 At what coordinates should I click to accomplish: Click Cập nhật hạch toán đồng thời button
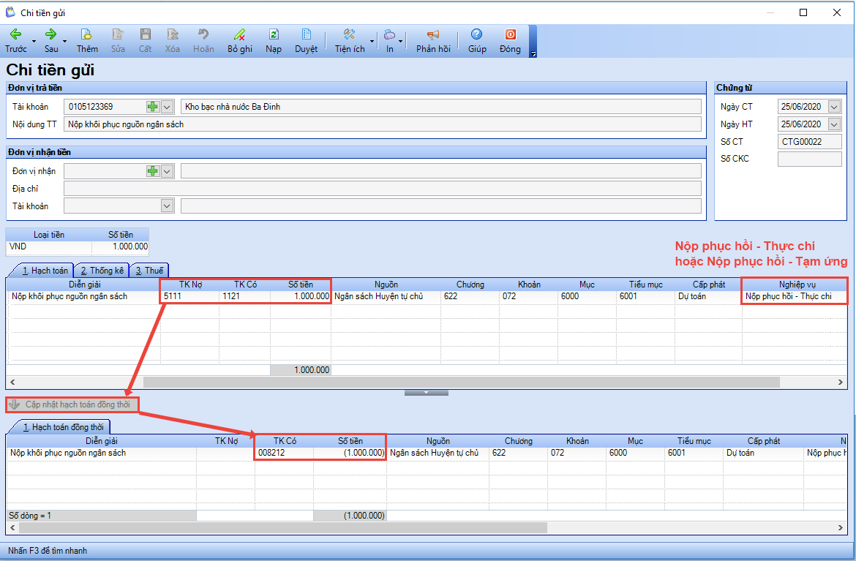72,404
